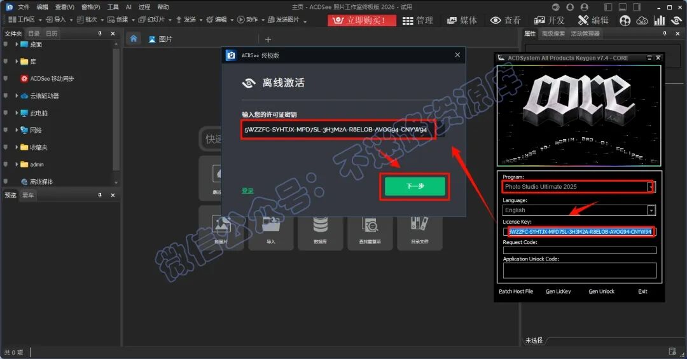The height and width of the screenshot is (359, 687).
Task: Click the megaphone announcement icon in title bar
Action: pyautogui.click(x=555, y=7)
